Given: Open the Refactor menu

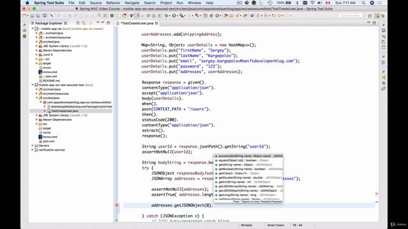Looking at the screenshot, I should (113, 3).
